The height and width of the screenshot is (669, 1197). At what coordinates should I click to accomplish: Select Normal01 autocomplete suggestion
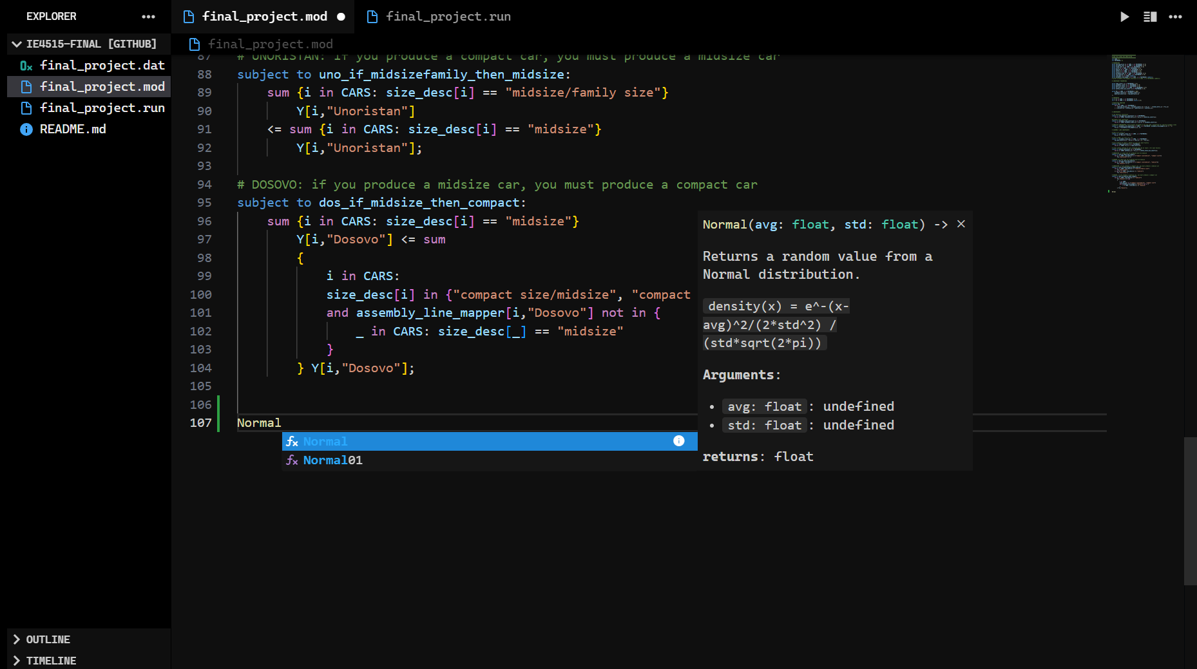coord(332,460)
